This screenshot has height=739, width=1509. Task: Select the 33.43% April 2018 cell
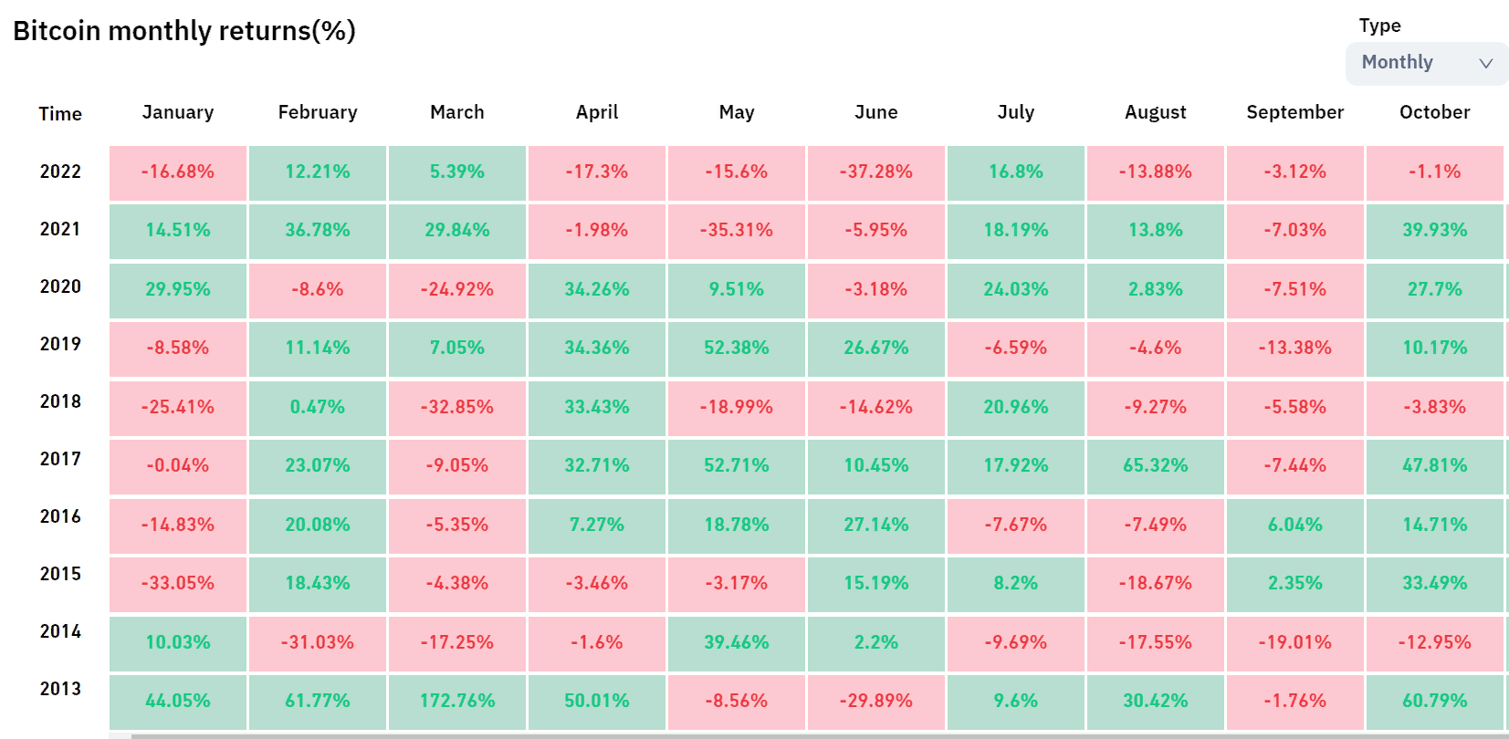tap(597, 408)
